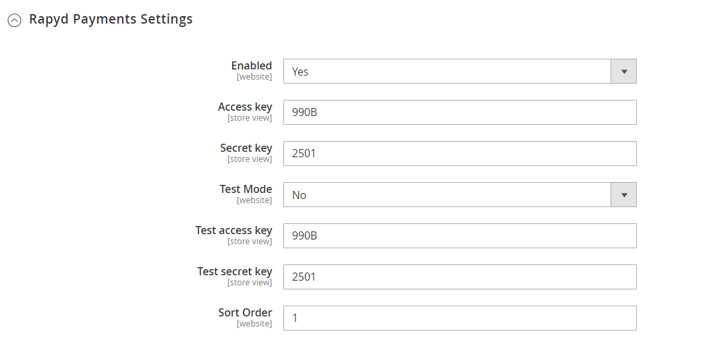
Task: Collapse the Rapyd Payments Settings section icon
Action: (14, 21)
